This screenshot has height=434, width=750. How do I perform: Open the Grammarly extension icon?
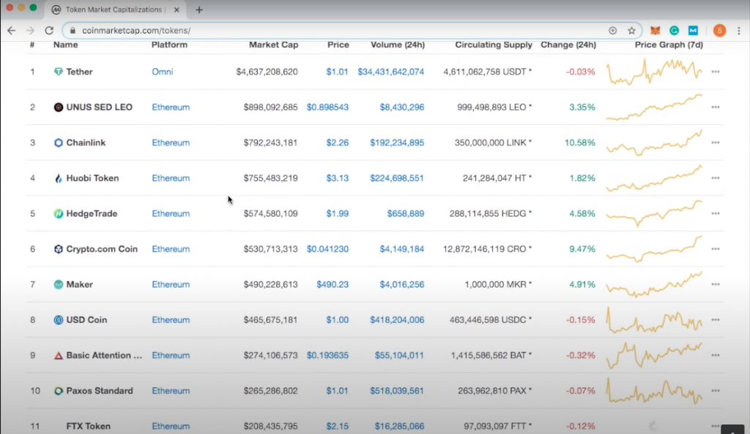[674, 31]
